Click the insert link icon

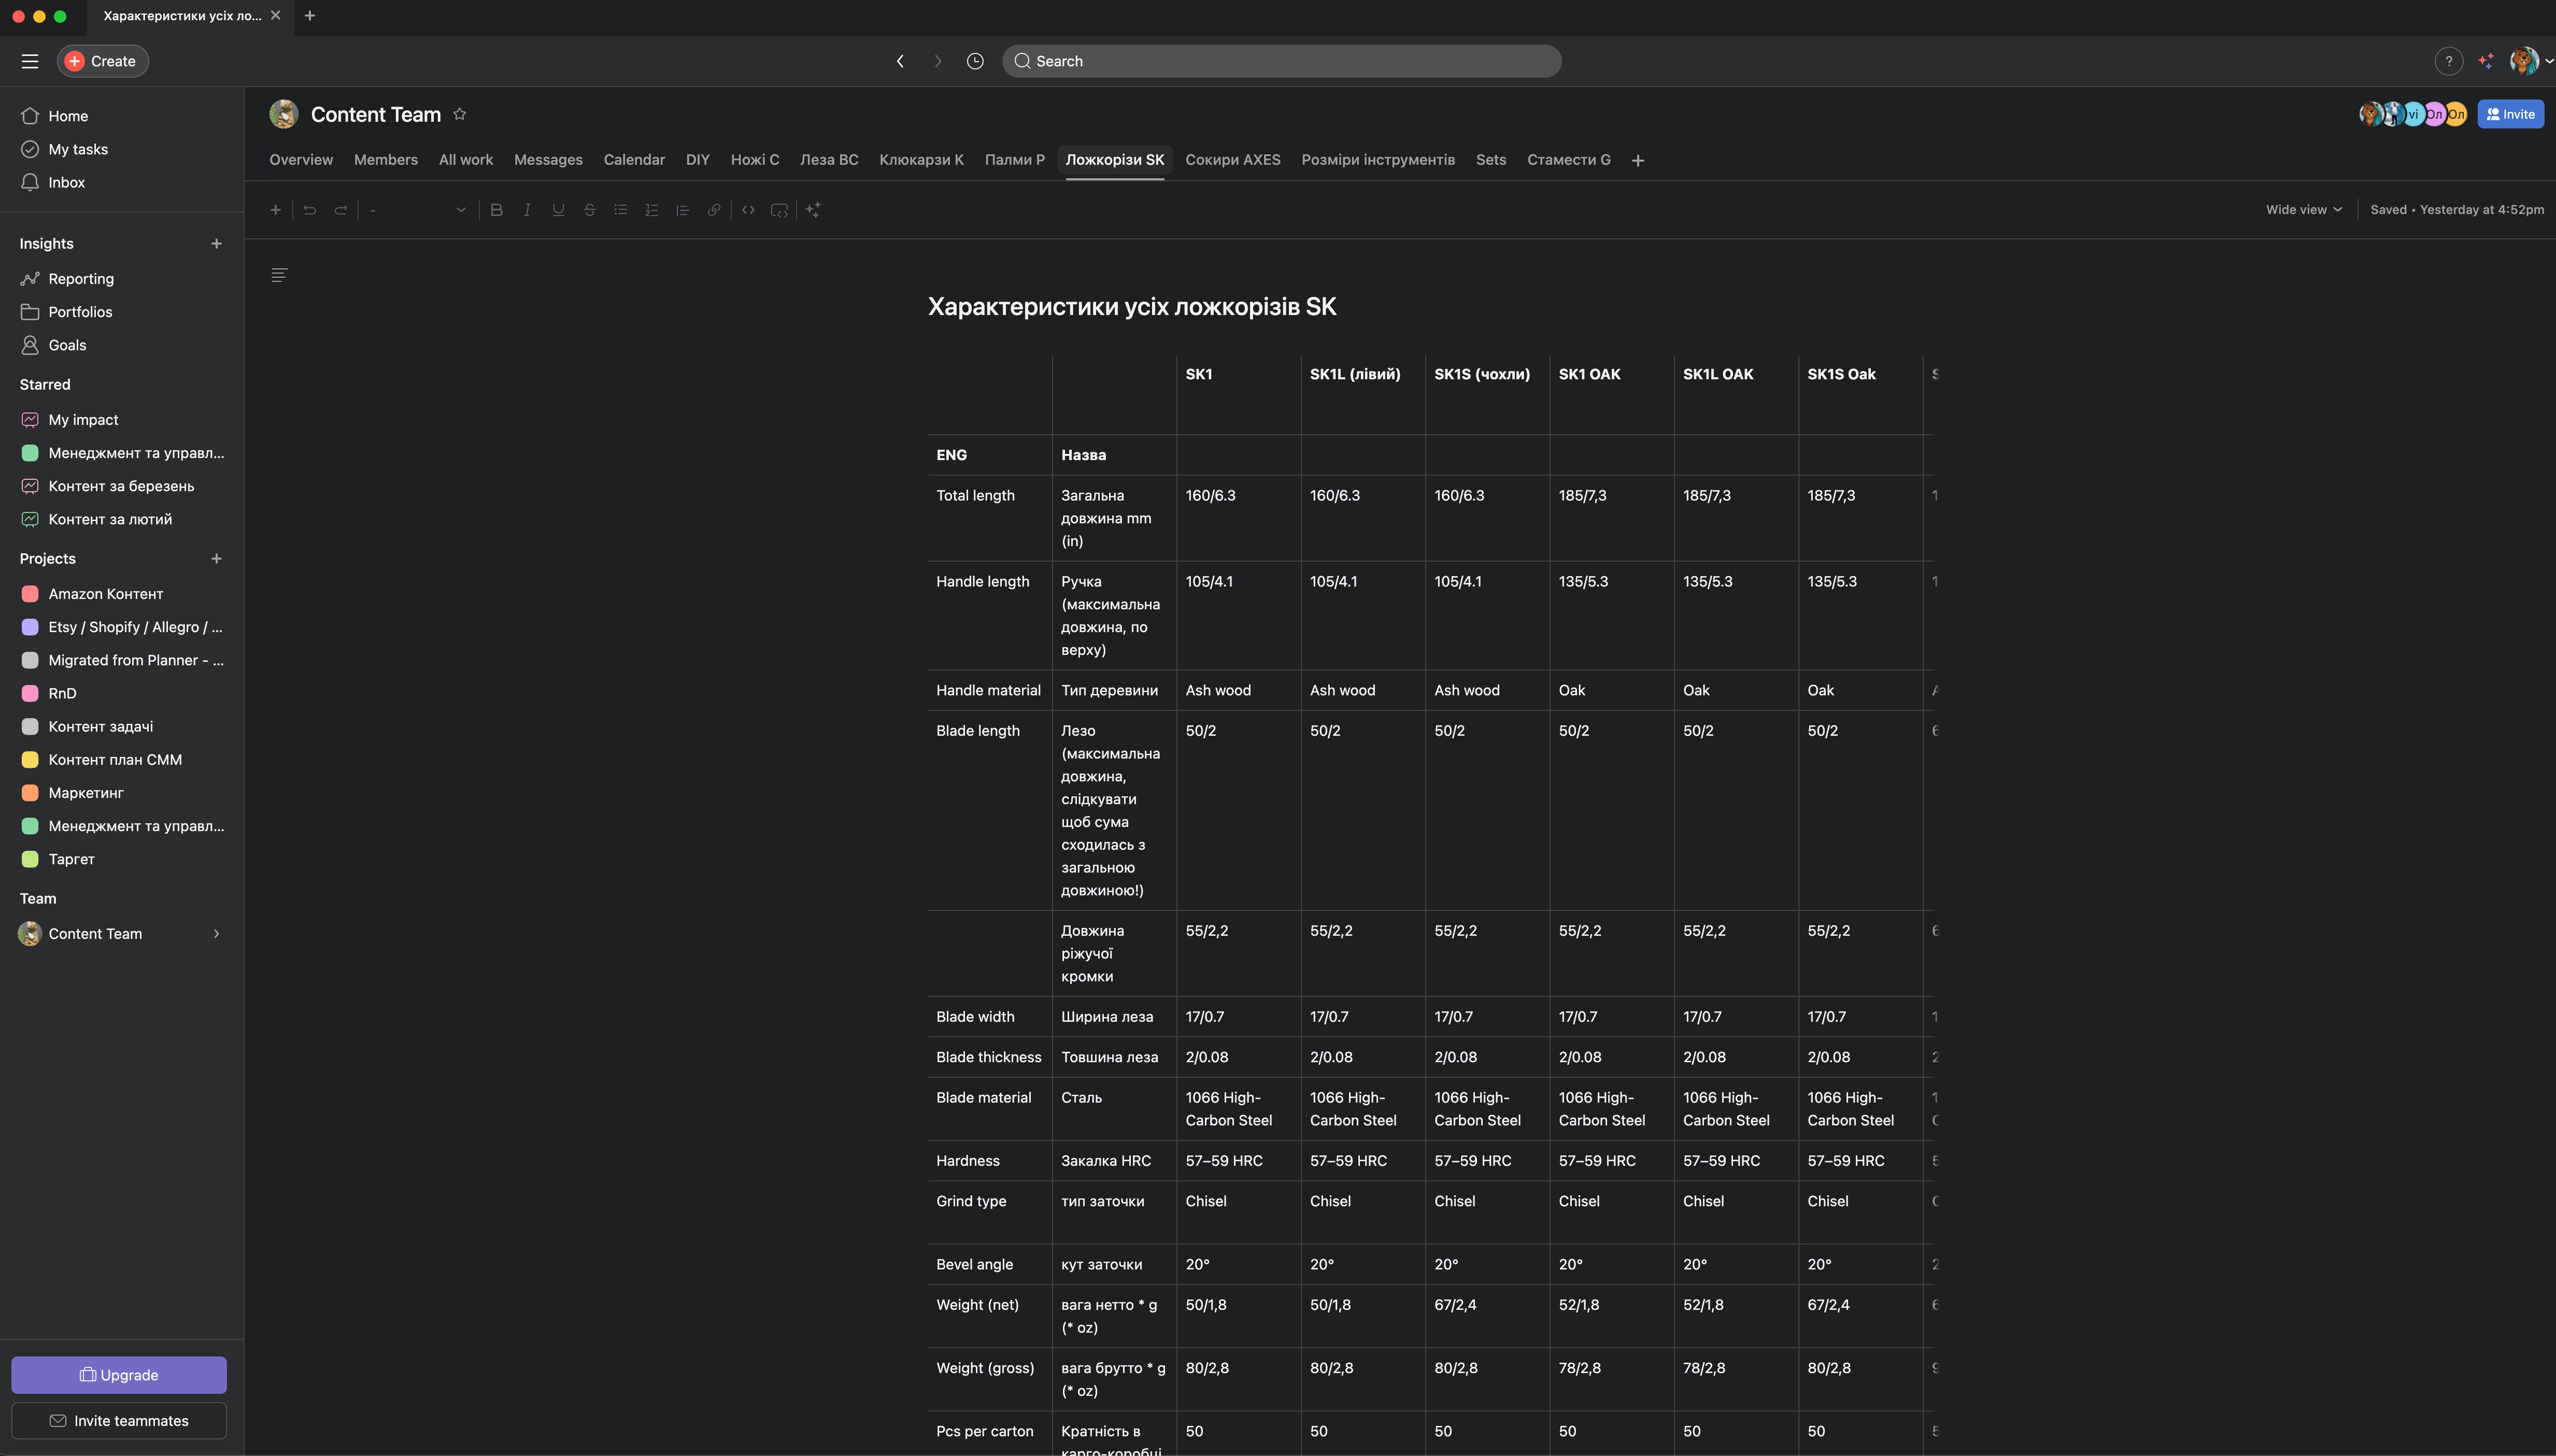point(714,210)
